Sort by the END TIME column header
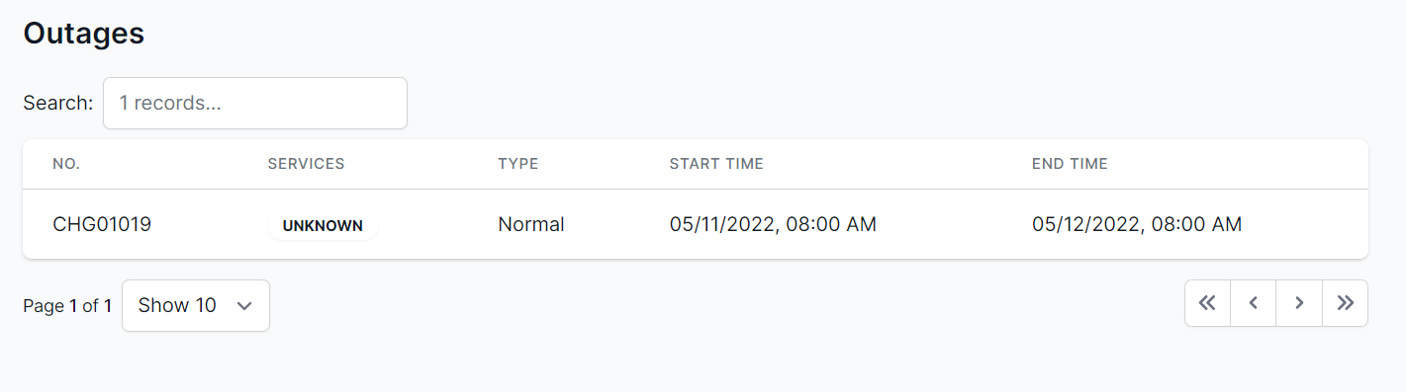Image resolution: width=1406 pixels, height=392 pixels. pos(1070,164)
